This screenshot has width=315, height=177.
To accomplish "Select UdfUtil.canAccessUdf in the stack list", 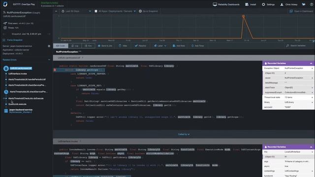I will [x=21, y=68].
